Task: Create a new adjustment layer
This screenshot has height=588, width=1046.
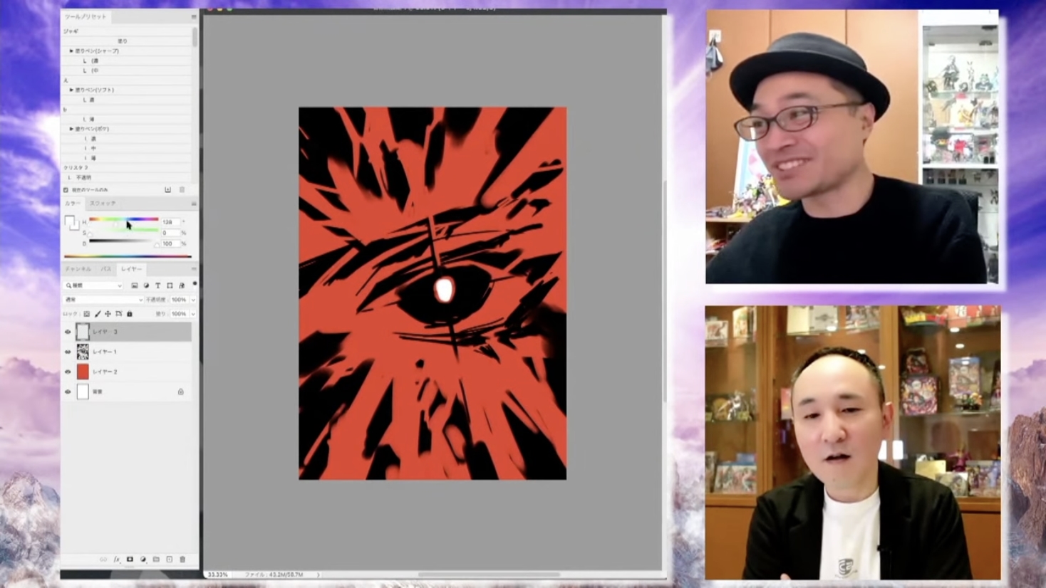Action: pos(143,560)
